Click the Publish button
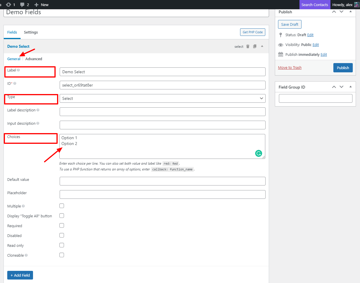This screenshot has height=283, width=360. (343, 68)
